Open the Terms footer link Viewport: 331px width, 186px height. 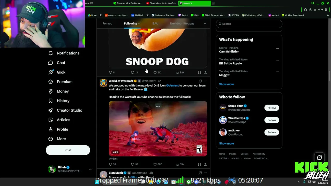(x=222, y=154)
